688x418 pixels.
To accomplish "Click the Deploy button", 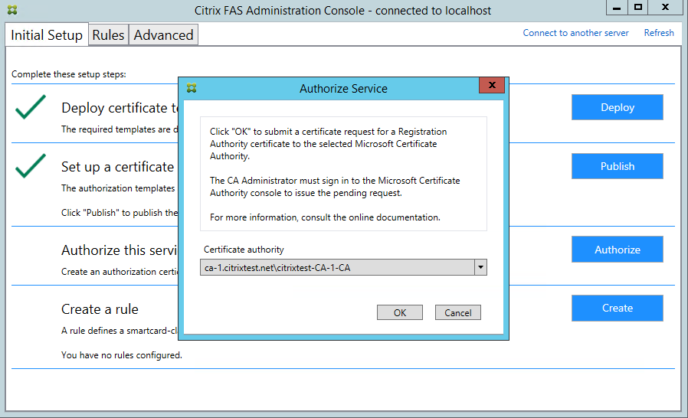I will click(x=617, y=107).
